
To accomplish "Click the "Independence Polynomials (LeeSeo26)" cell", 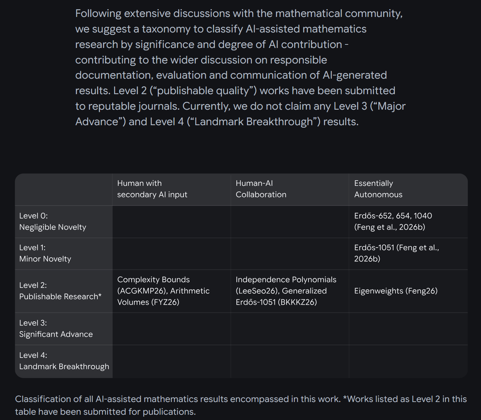I will tap(286, 291).
